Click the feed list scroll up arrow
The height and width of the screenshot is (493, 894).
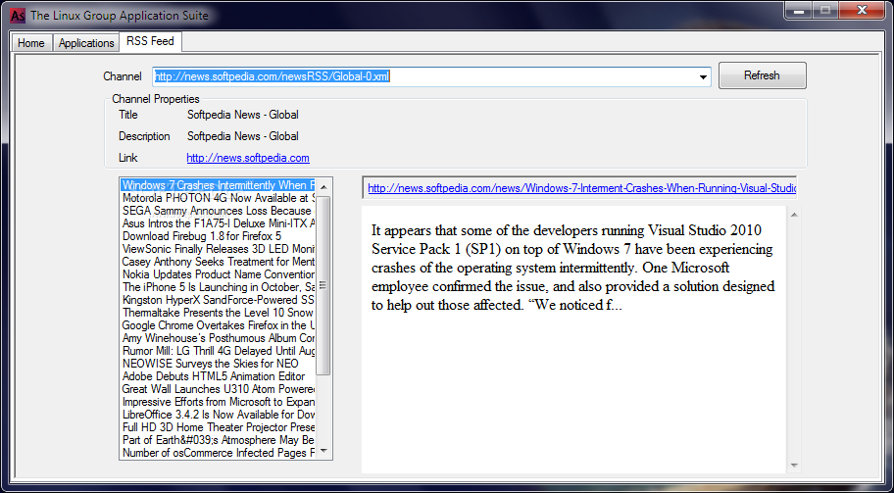click(x=323, y=187)
